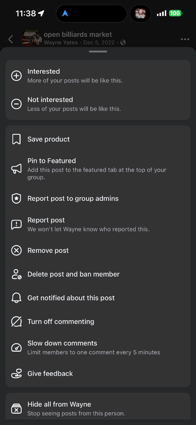196x425 pixels.
Task: Tap the sheet drag handle bar
Action: tap(98, 52)
